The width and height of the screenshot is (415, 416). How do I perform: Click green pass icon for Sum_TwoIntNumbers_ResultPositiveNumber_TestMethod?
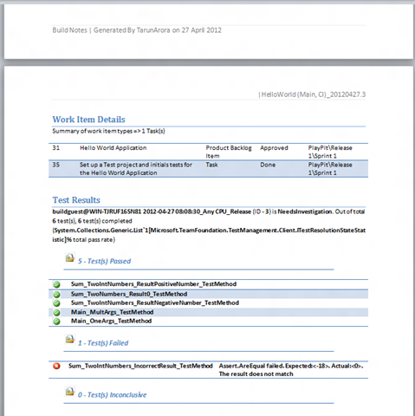coord(57,284)
